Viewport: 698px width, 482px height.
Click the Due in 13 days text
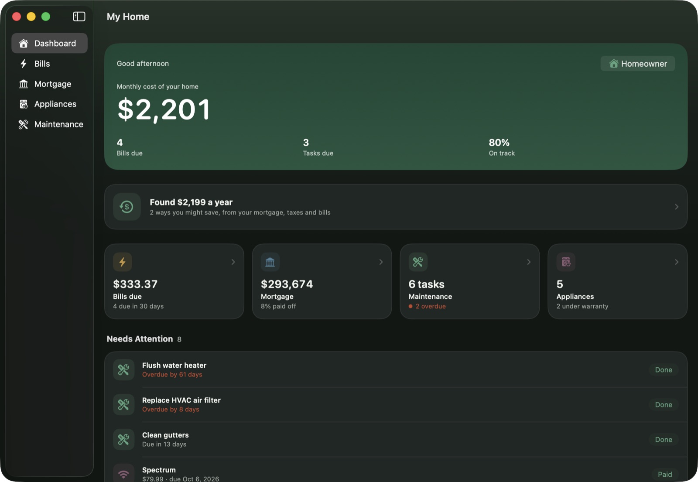tap(164, 444)
